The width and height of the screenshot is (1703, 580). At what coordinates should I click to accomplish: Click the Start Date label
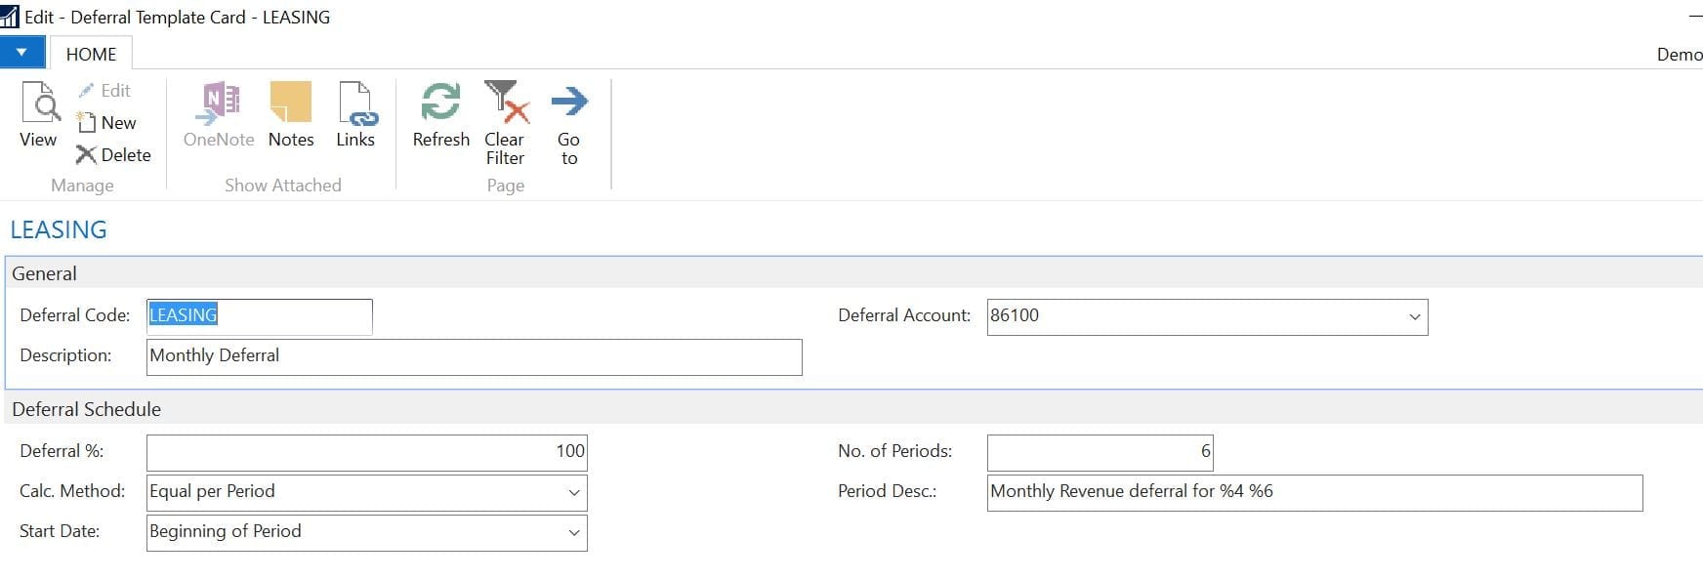tap(60, 531)
